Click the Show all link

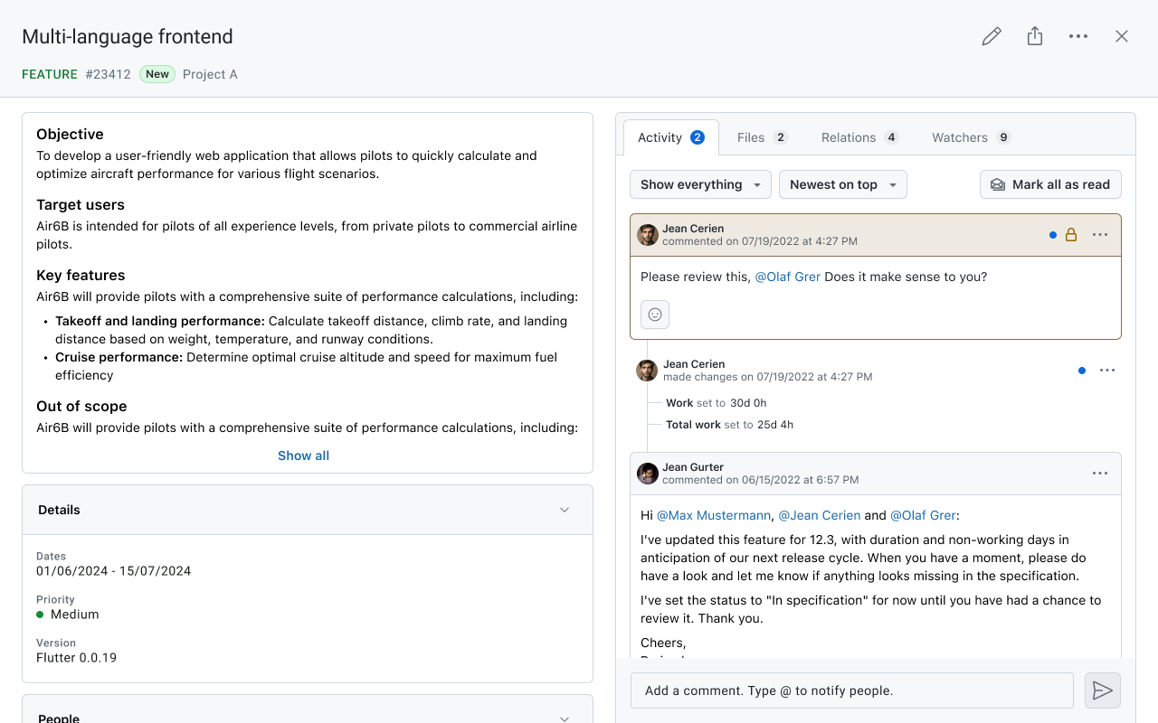pos(303,455)
